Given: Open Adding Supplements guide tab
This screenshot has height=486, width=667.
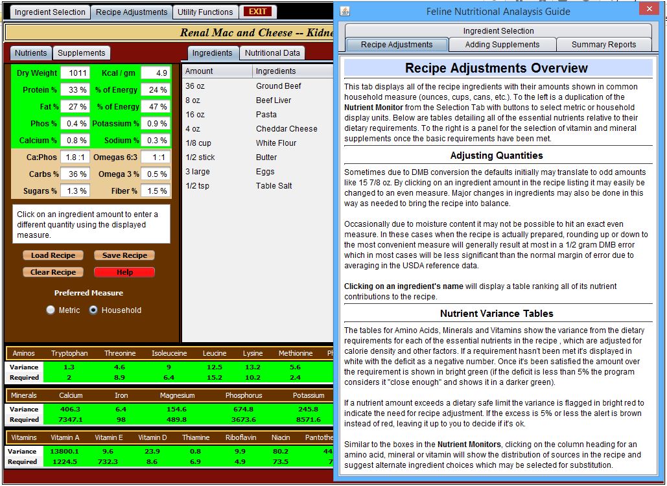Looking at the screenshot, I should point(502,45).
